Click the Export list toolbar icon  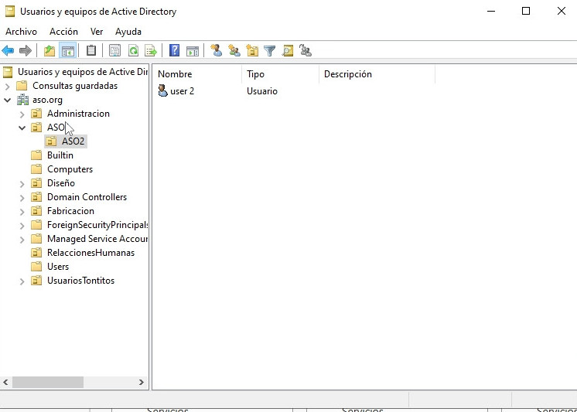(x=151, y=51)
